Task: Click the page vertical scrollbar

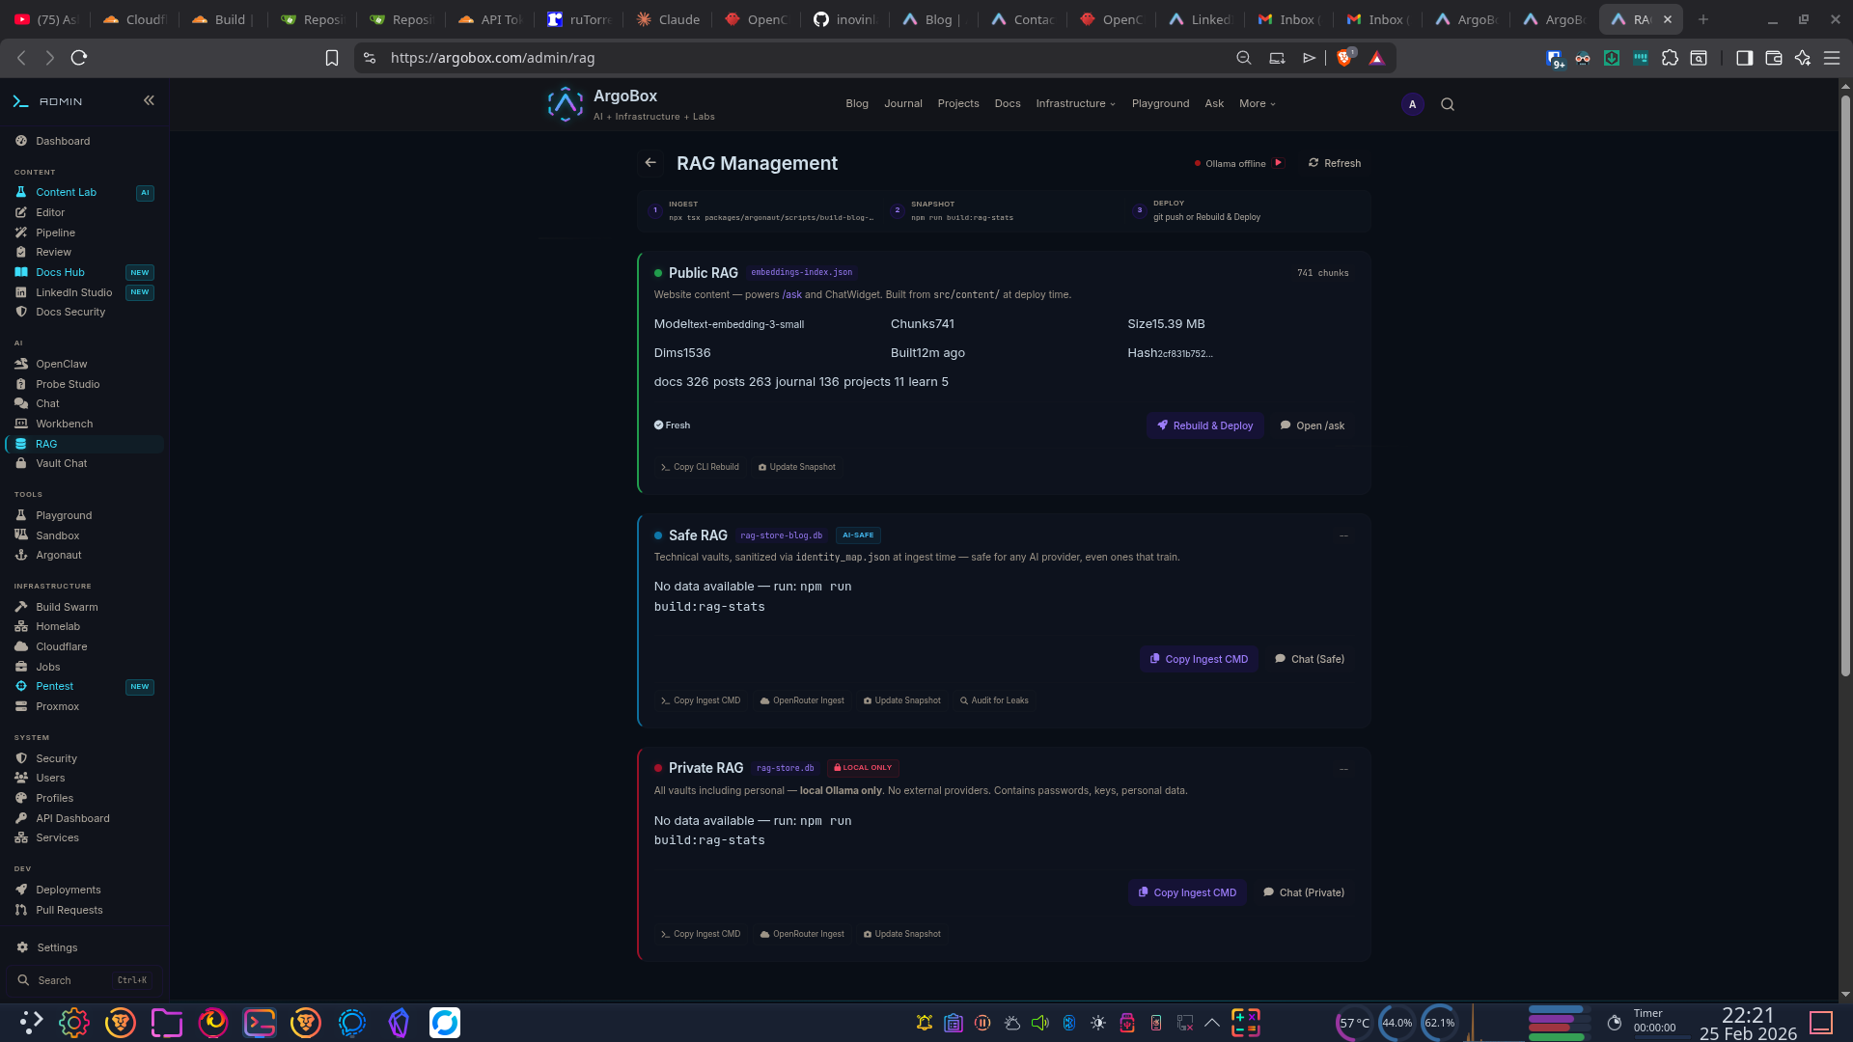Action: pos(1845,386)
